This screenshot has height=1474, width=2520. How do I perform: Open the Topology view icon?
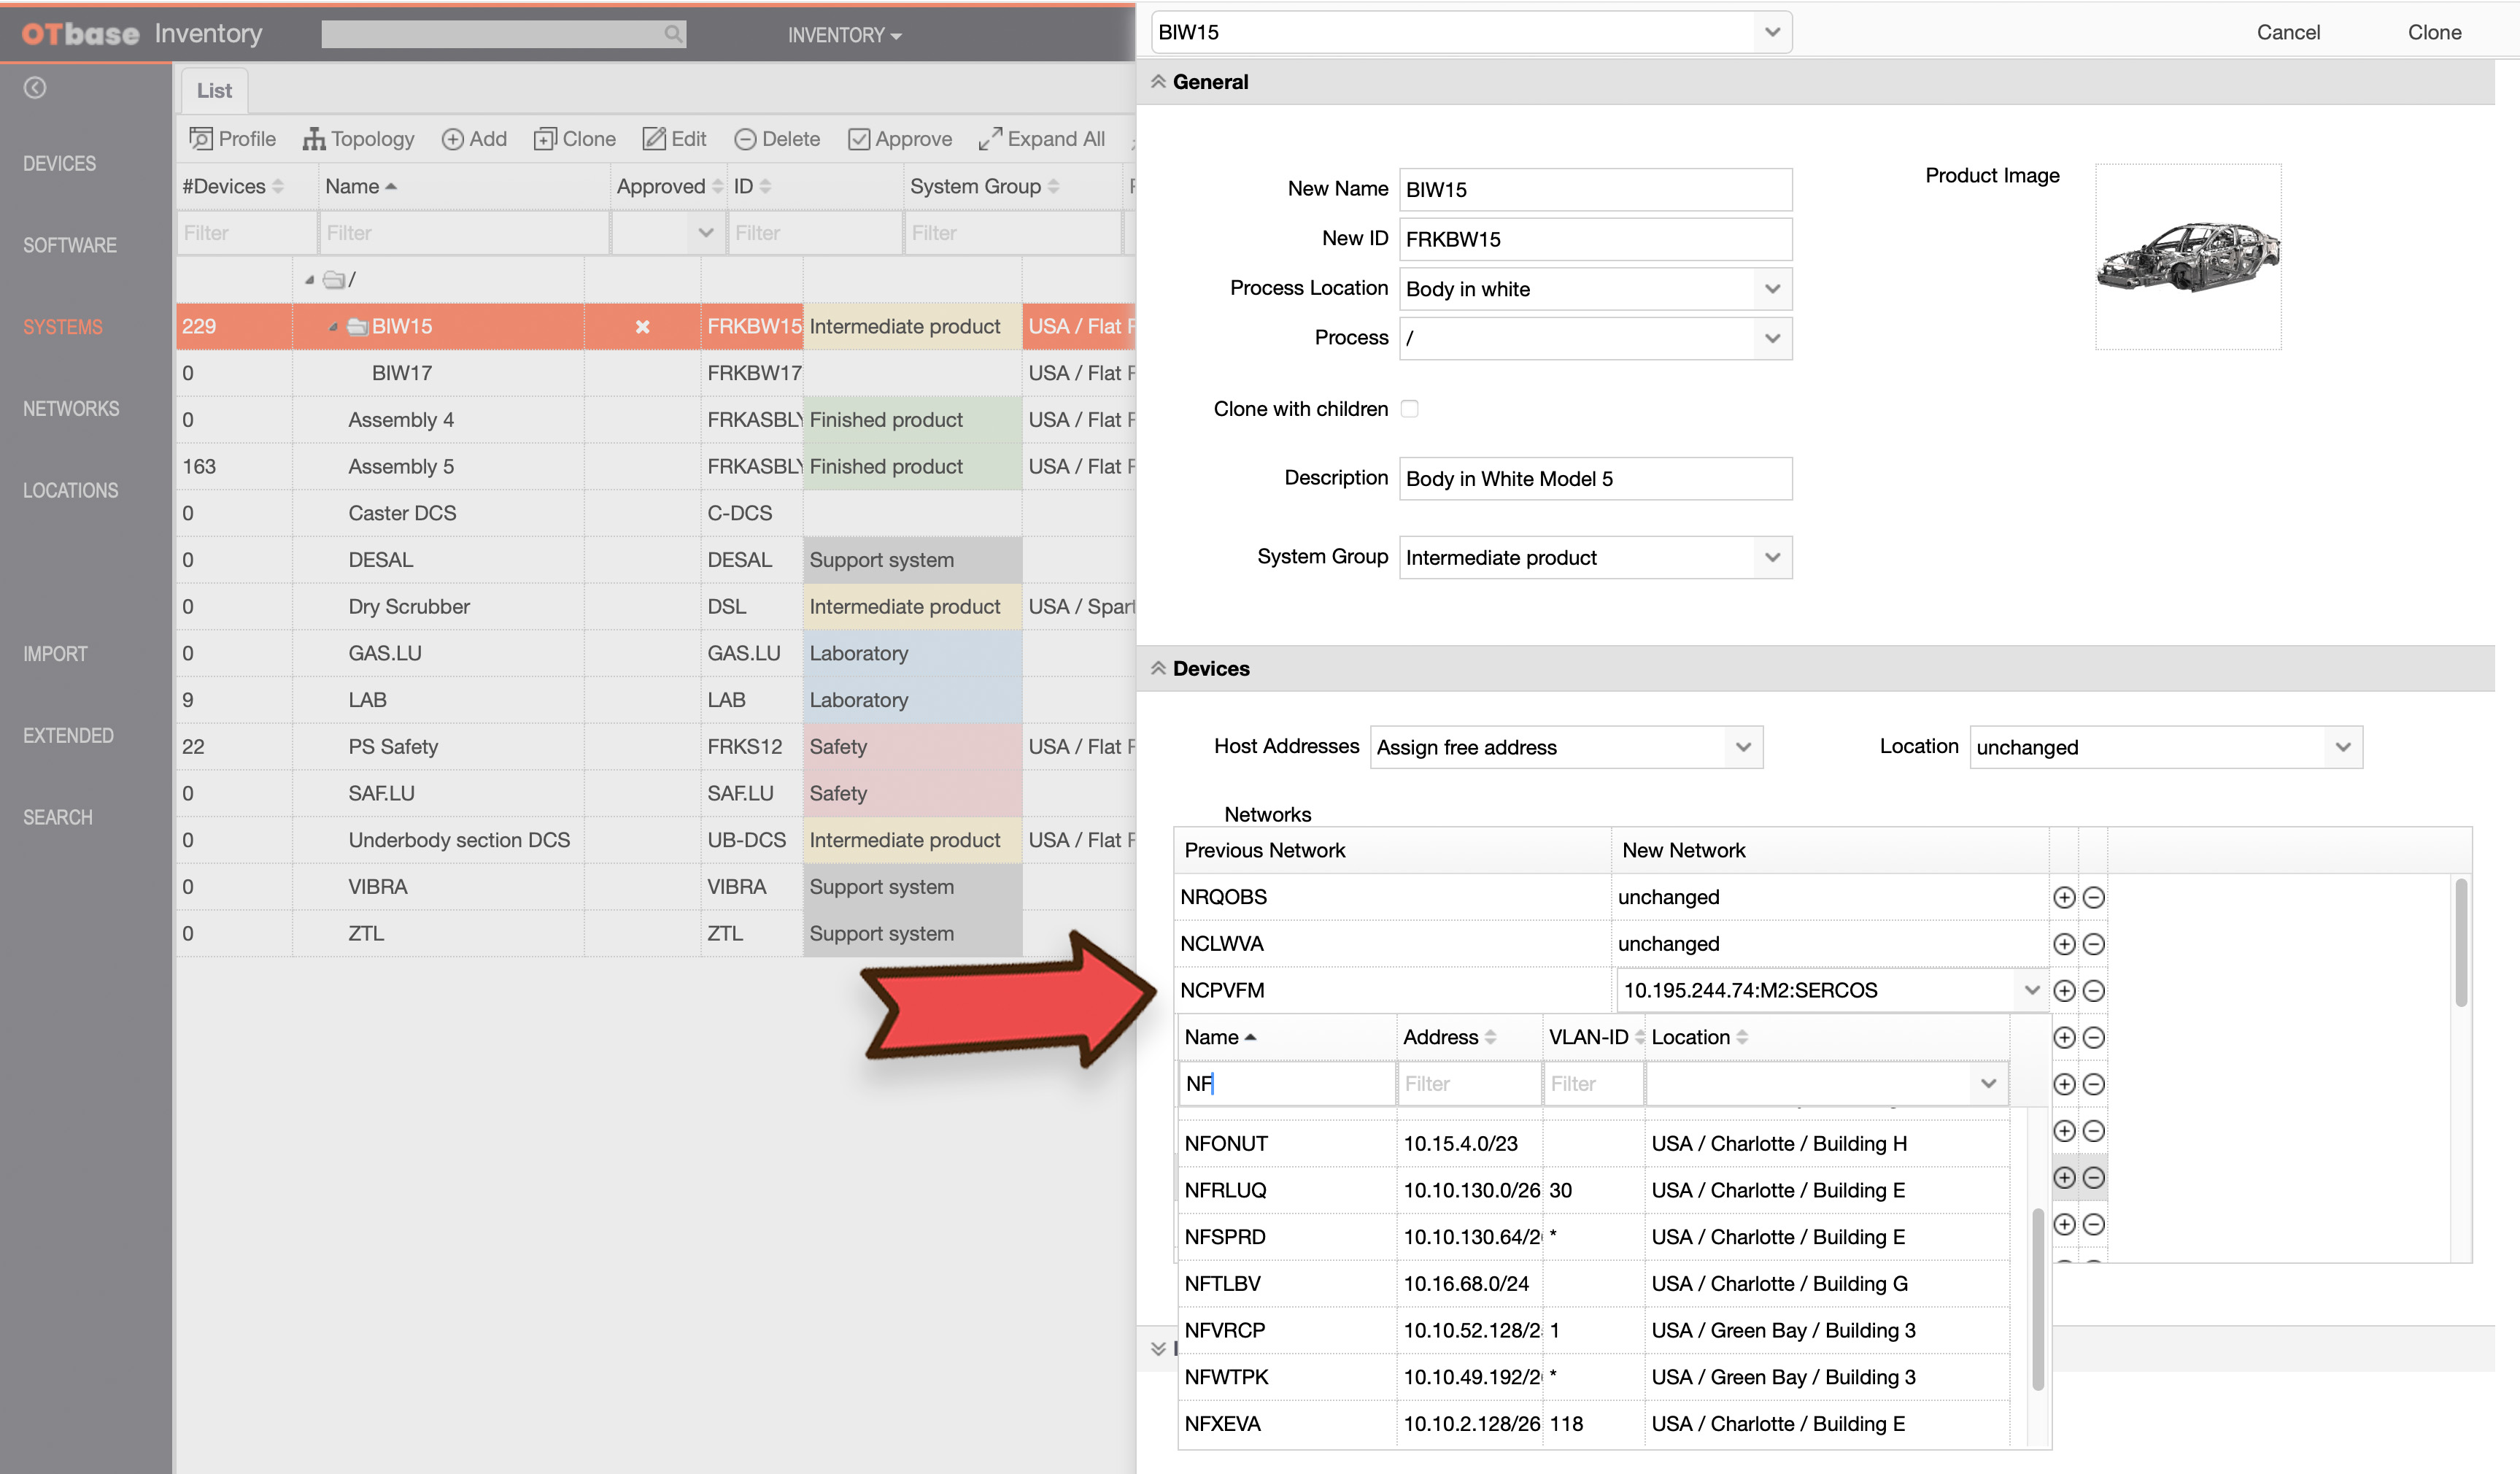314,139
